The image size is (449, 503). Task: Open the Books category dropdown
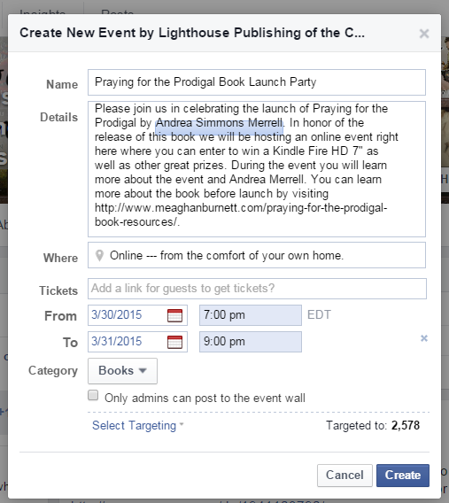pyautogui.click(x=122, y=371)
